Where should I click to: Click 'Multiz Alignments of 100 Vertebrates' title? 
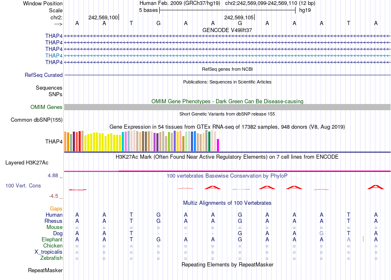227,203
